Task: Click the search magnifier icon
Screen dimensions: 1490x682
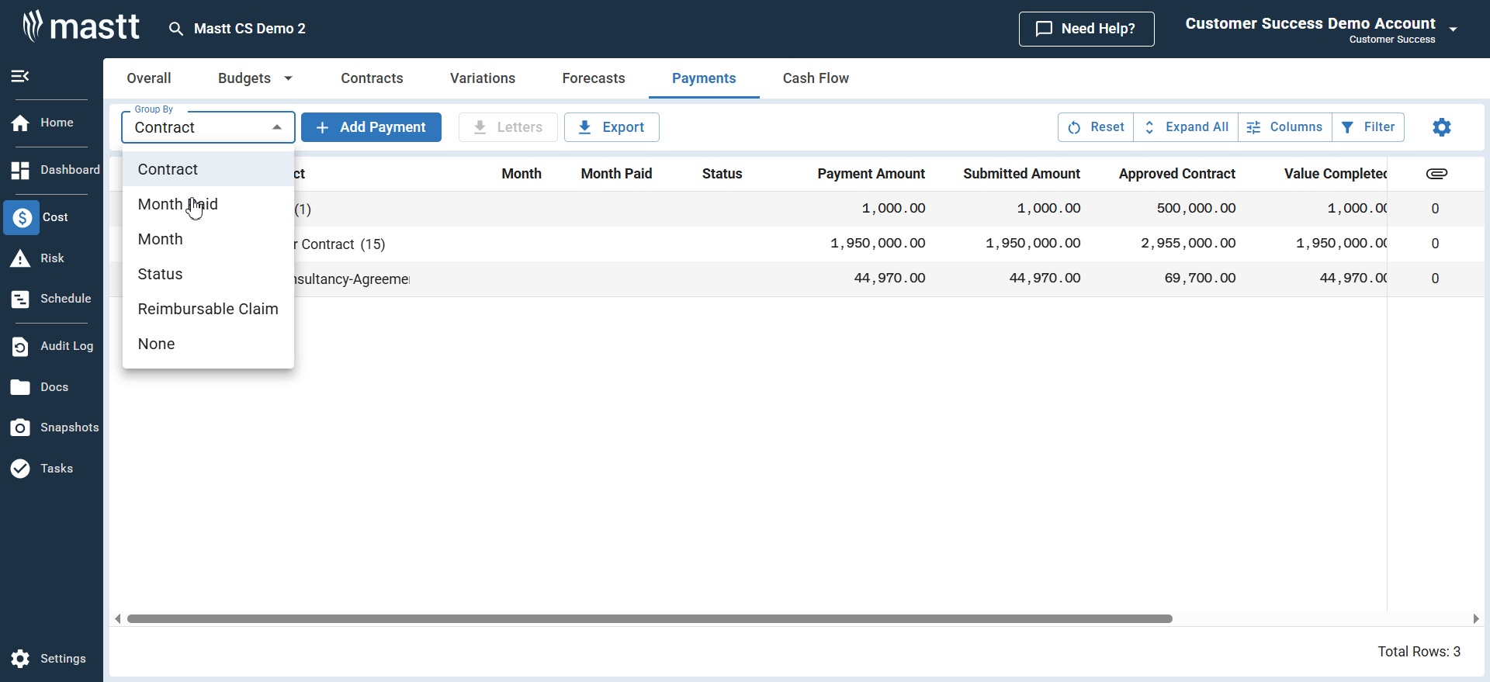Action: coord(176,29)
